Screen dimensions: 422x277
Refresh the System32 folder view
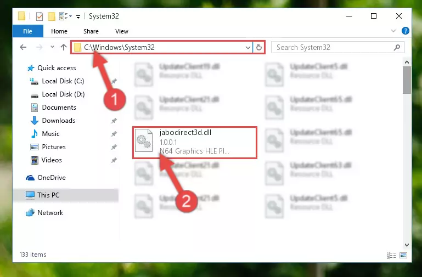259,48
